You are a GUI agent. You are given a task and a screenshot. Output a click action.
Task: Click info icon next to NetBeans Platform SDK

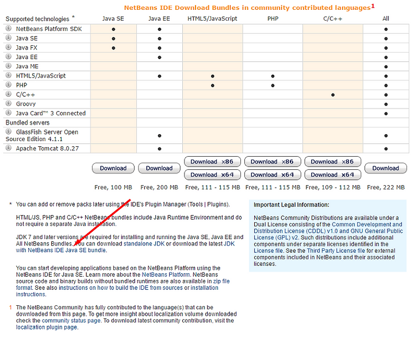[9, 28]
